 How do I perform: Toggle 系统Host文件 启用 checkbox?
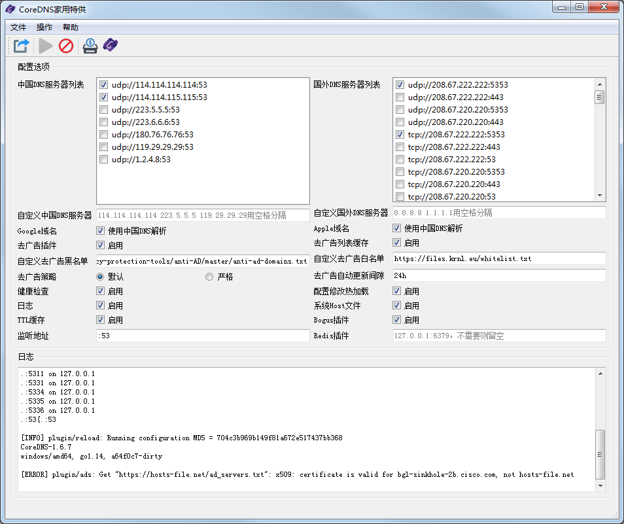pyautogui.click(x=396, y=305)
